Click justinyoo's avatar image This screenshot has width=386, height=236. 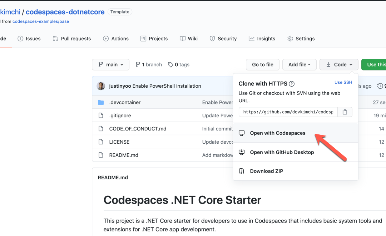(x=101, y=86)
